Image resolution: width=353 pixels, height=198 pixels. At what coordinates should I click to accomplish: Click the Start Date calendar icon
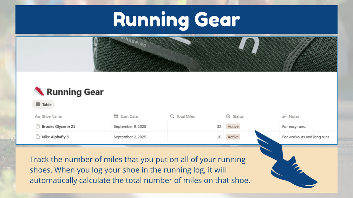point(116,116)
